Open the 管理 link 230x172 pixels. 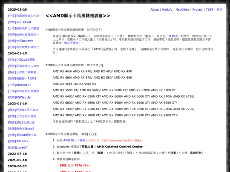(x=219, y=9)
